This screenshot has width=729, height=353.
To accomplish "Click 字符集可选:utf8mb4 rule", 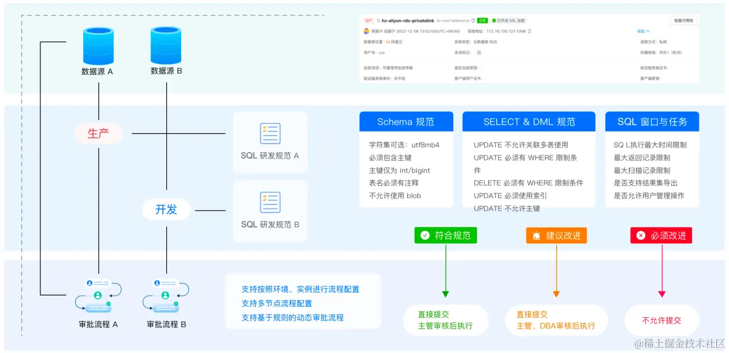I will click(x=404, y=145).
